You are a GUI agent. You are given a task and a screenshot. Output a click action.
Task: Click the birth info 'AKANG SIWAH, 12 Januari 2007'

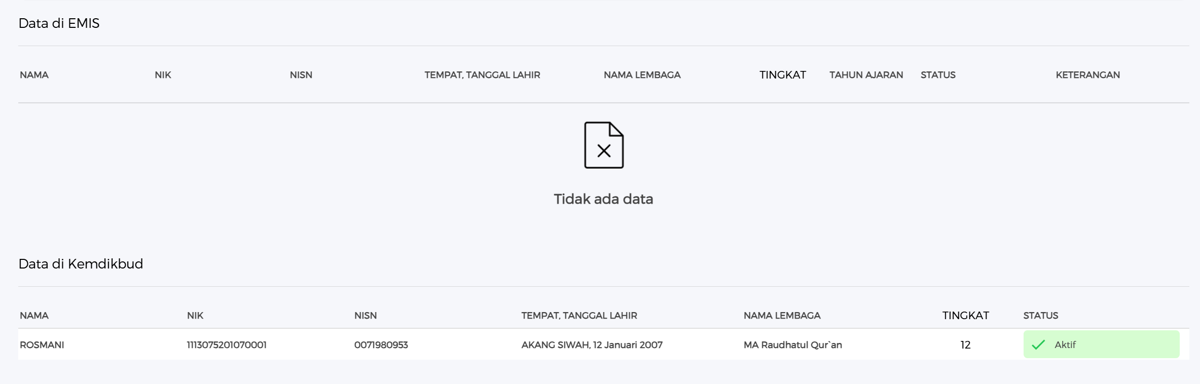[x=592, y=345]
